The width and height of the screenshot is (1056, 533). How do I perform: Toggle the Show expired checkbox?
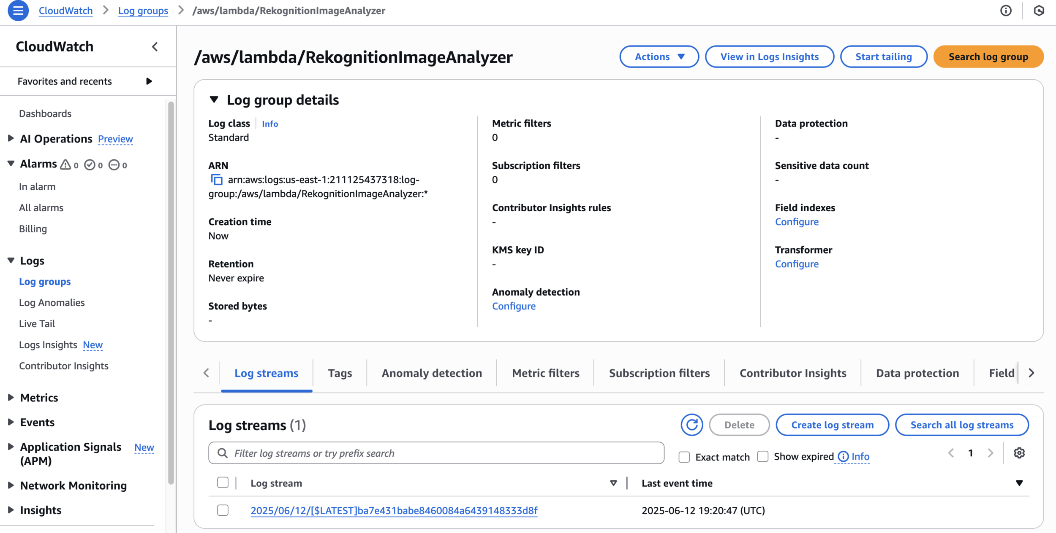coord(762,457)
